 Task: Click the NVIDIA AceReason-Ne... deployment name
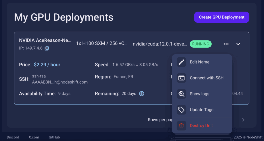tap(45, 40)
